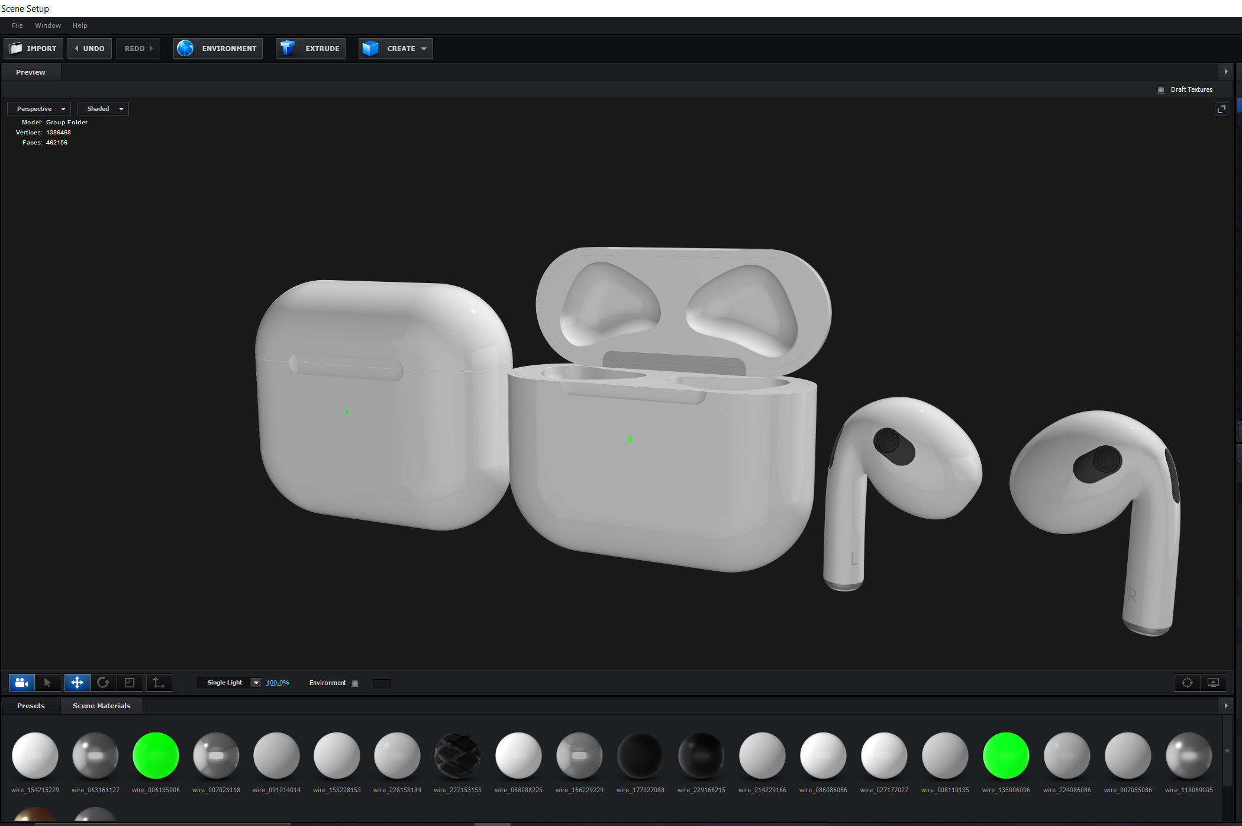The image size is (1242, 826).
Task: Click the Import folder icon
Action: [16, 49]
